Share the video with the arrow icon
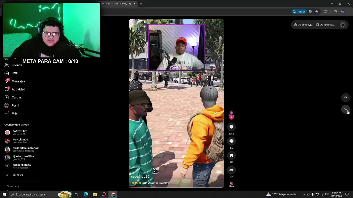Image resolution: width=353 pixels, height=198 pixels. 231,170
